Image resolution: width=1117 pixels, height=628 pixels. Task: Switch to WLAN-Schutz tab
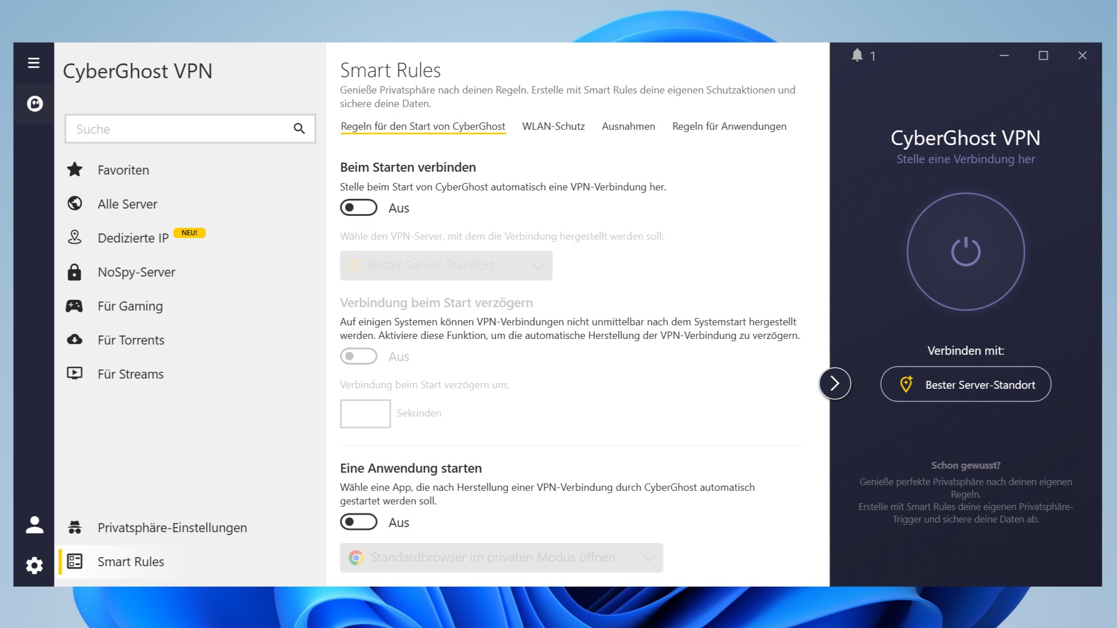coord(553,126)
